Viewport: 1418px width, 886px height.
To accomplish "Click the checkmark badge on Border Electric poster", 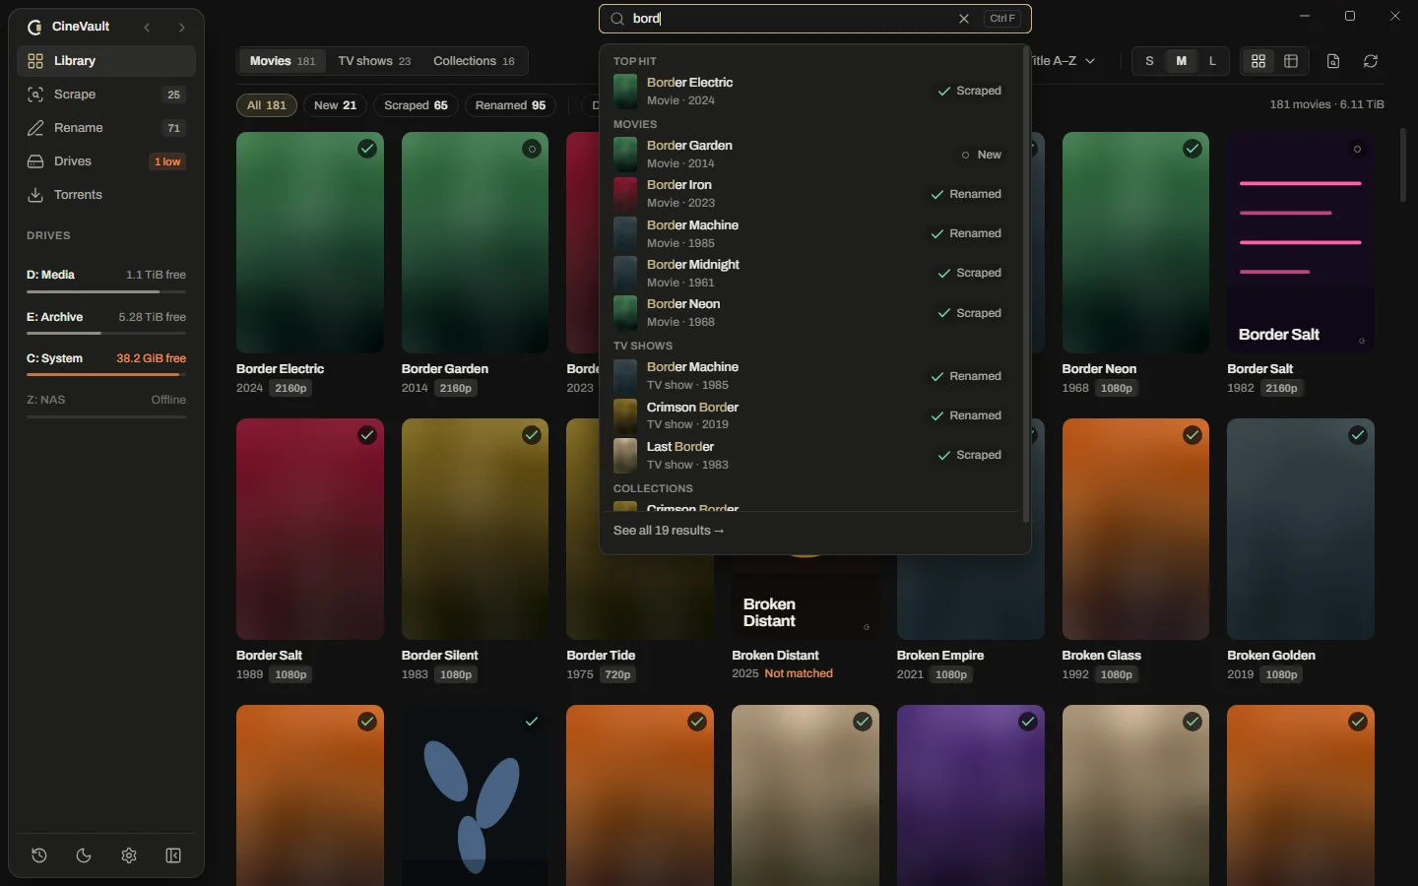I will pos(367,149).
